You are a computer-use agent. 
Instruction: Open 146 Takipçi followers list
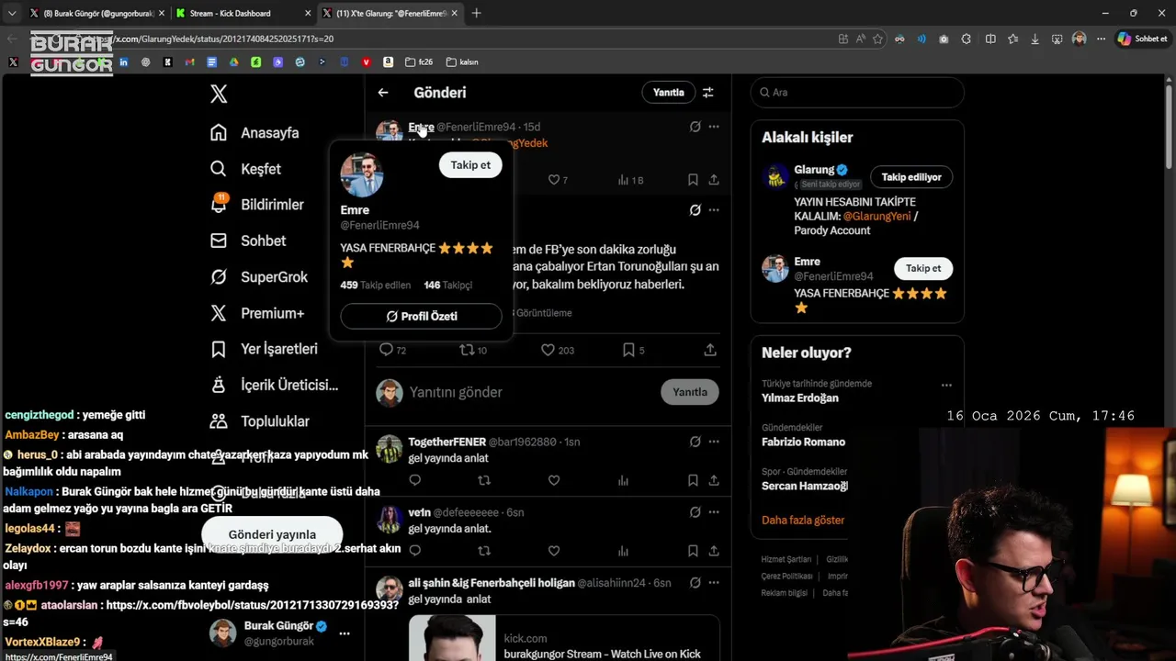pyautogui.click(x=447, y=286)
